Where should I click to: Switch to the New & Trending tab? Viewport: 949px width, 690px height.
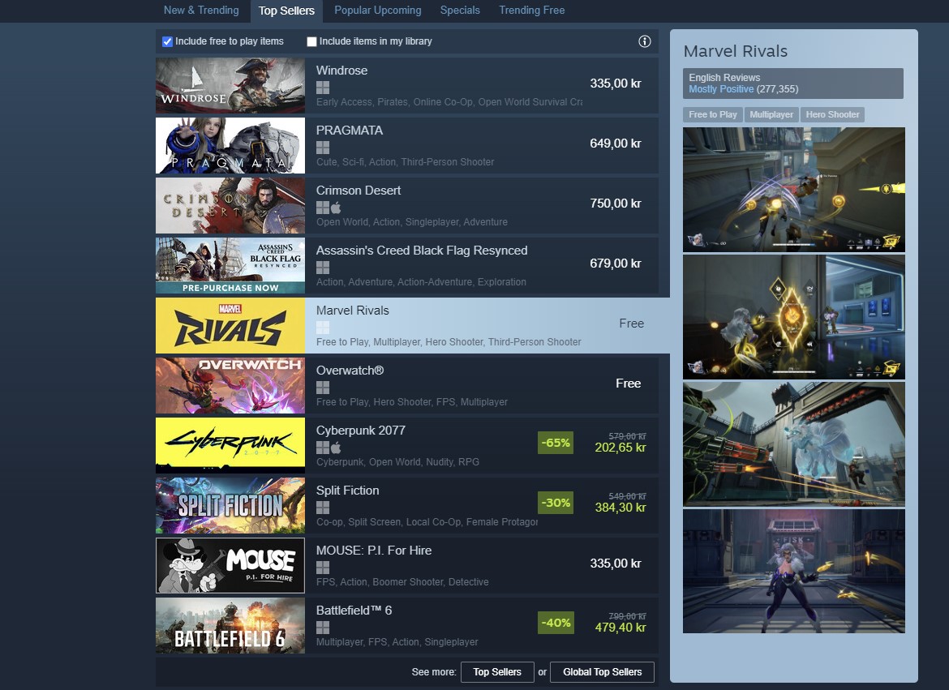coord(201,11)
